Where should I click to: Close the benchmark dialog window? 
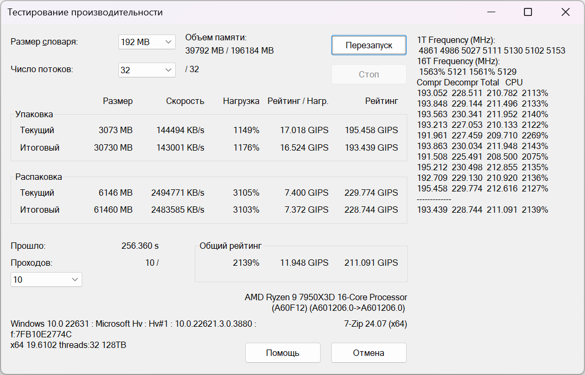(x=566, y=12)
